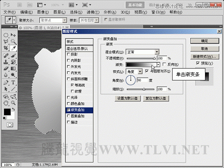224x168 pixels.
Task: Open the 滤镜 Filter menu
Action: [93, 12]
